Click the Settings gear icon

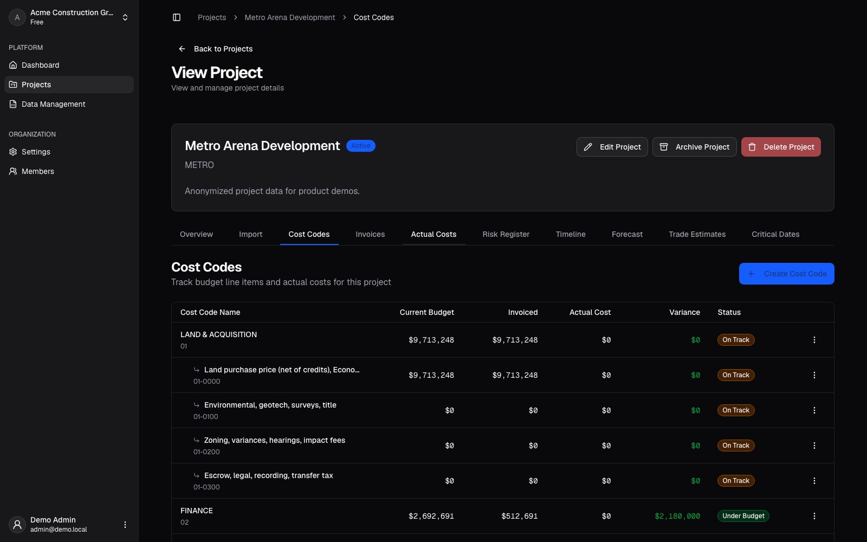(13, 152)
